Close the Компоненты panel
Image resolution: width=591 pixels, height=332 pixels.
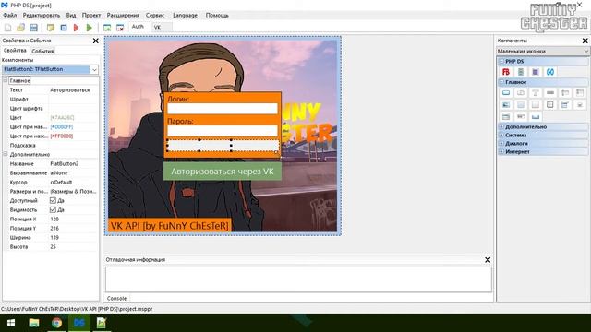point(585,41)
